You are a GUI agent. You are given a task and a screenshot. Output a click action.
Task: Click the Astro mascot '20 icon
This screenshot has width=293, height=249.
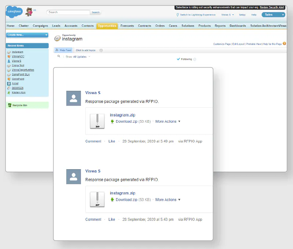[x=29, y=12]
